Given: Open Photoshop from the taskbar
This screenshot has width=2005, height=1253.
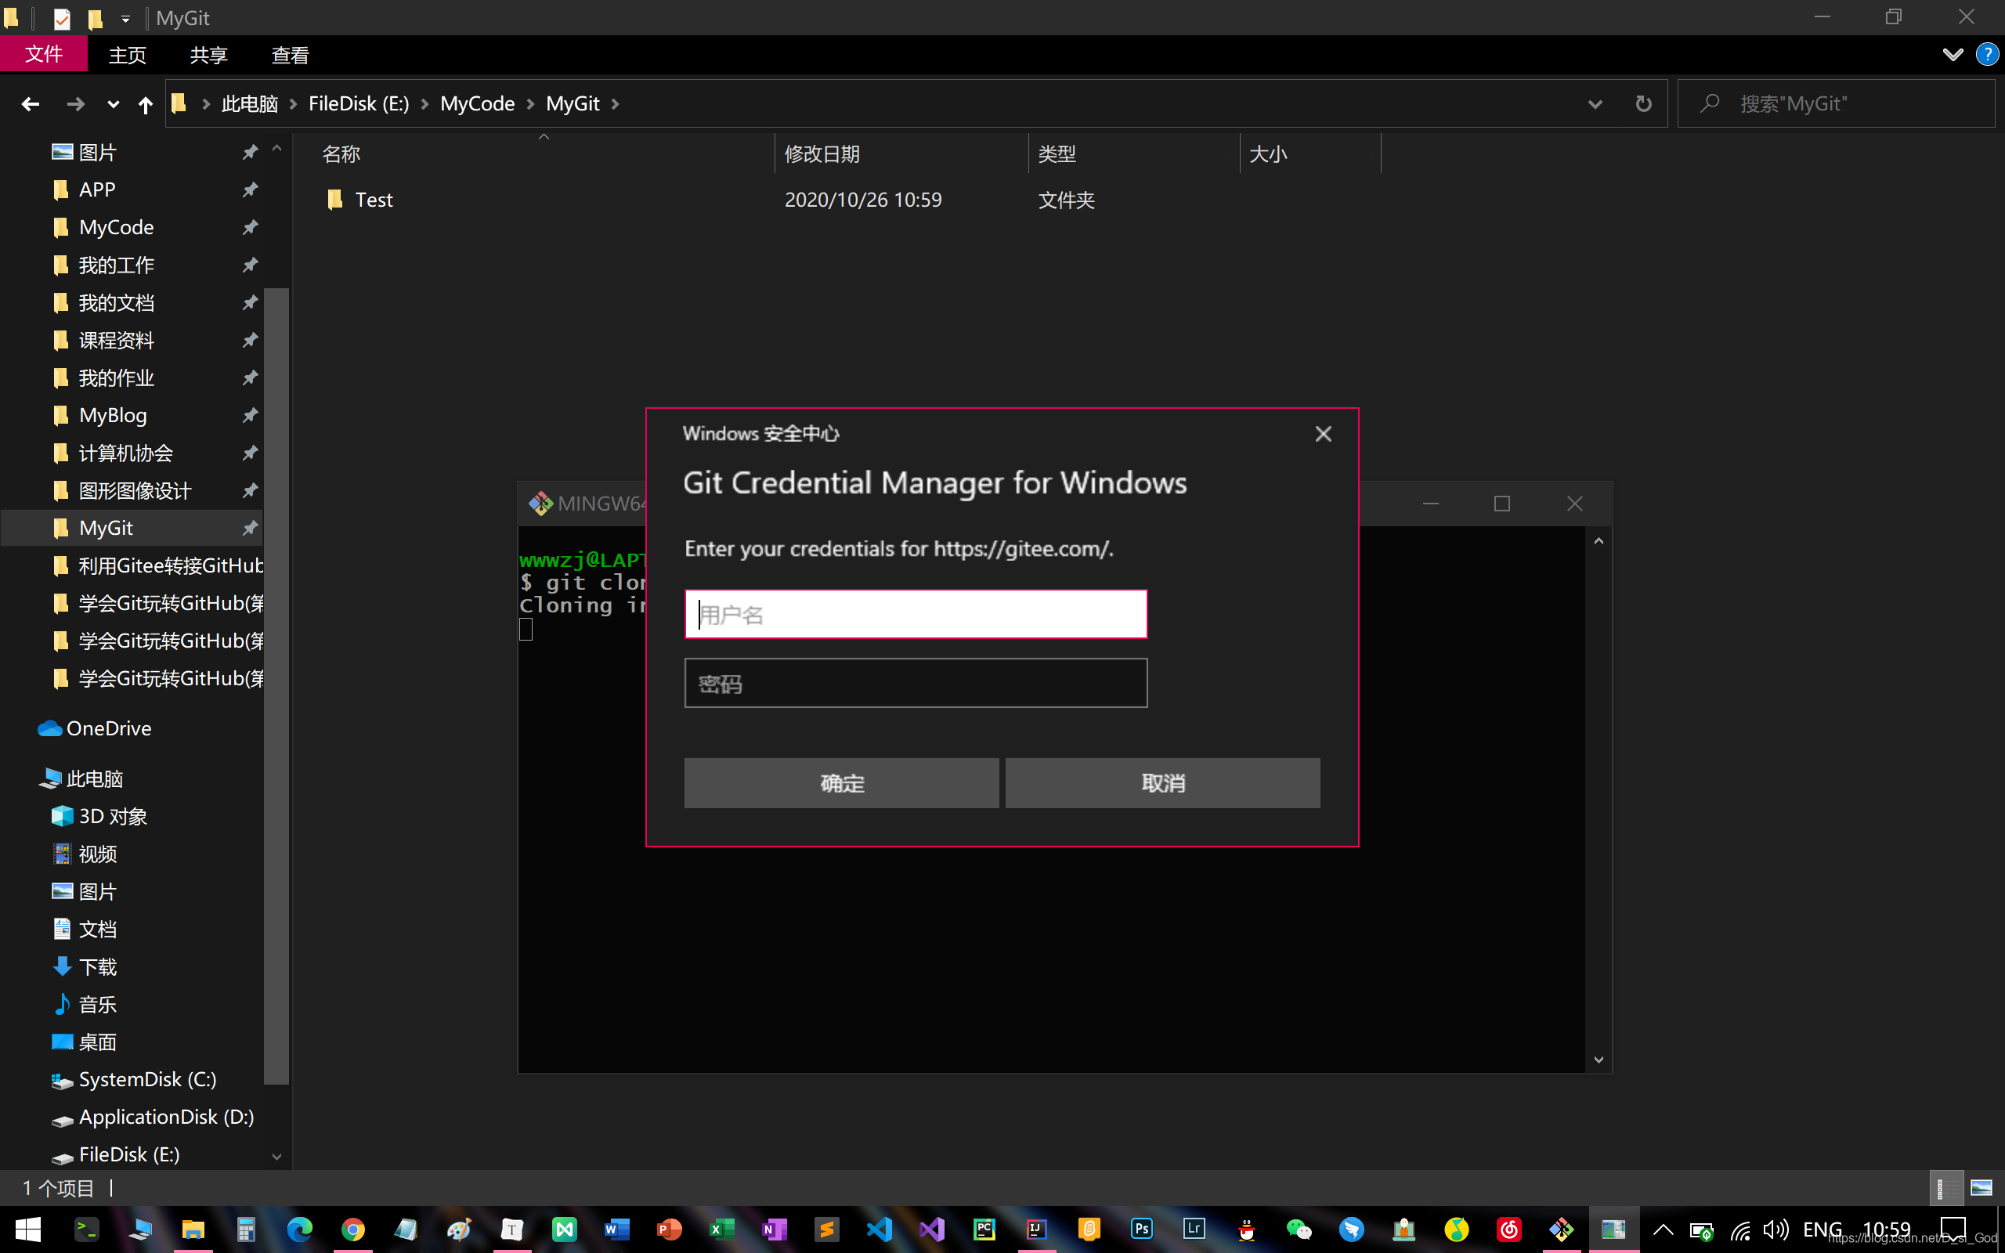Looking at the screenshot, I should 1142,1229.
